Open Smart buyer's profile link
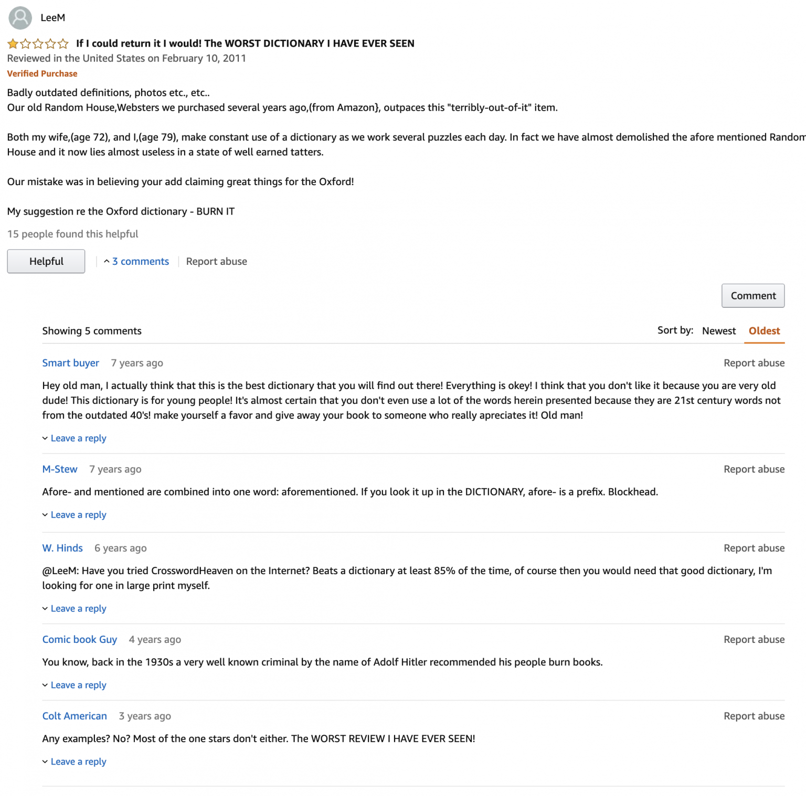The height and width of the screenshot is (796, 806). [x=70, y=363]
